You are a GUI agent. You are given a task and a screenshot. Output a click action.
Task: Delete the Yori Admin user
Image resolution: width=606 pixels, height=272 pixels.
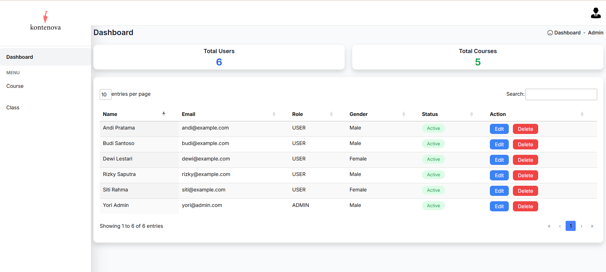tap(525, 206)
